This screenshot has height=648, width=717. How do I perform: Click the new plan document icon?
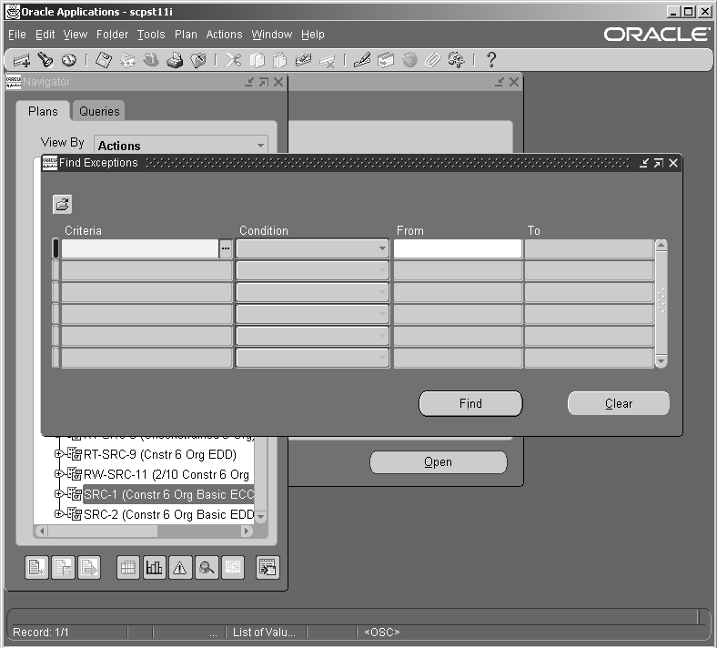click(36, 568)
